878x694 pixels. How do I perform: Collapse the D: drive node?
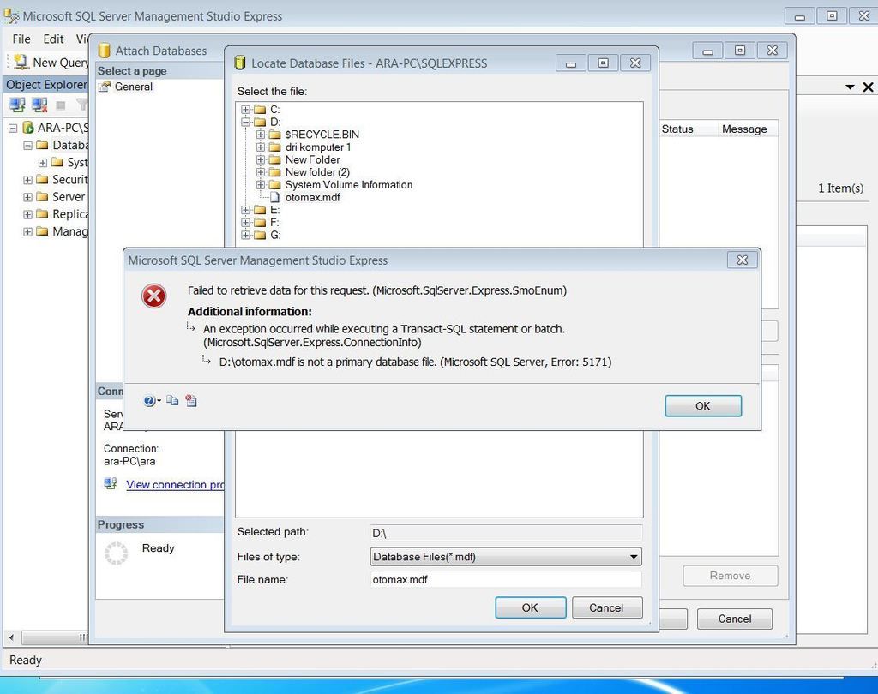(x=245, y=122)
